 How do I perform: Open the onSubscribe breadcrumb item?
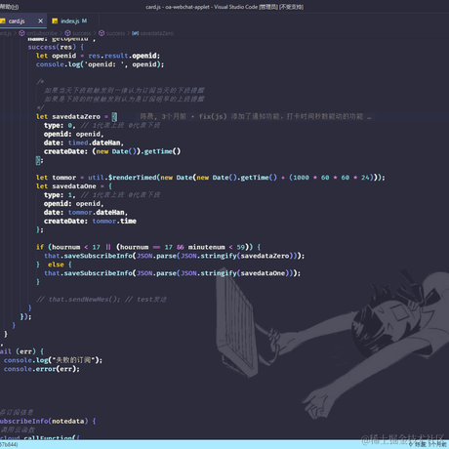tap(42, 33)
